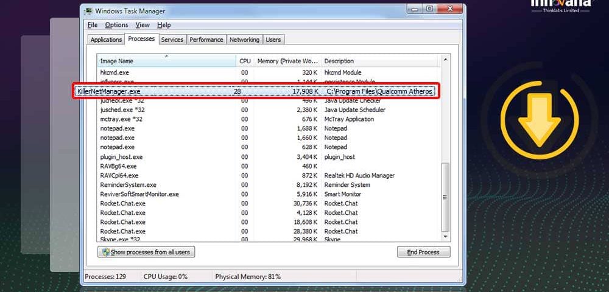Image resolution: width=609 pixels, height=292 pixels.
Task: Switch to the Applications tab
Action: 106,40
